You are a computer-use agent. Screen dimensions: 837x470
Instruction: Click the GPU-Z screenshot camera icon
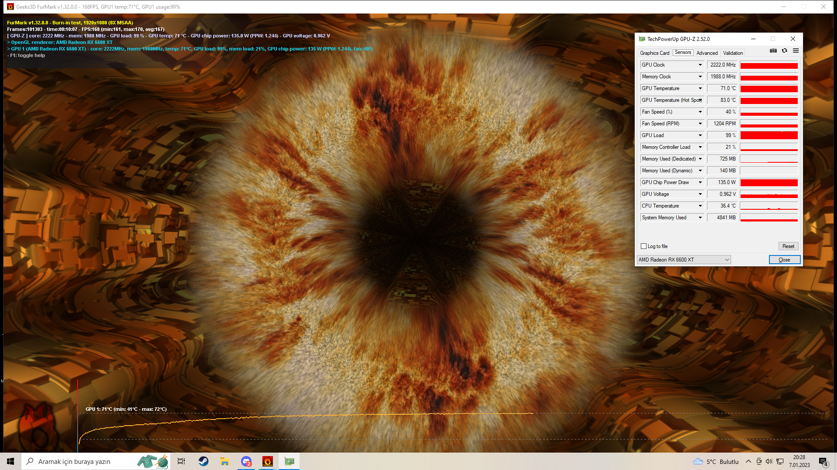point(773,51)
